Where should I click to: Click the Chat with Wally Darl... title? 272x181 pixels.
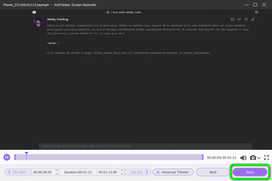pyautogui.click(x=127, y=12)
